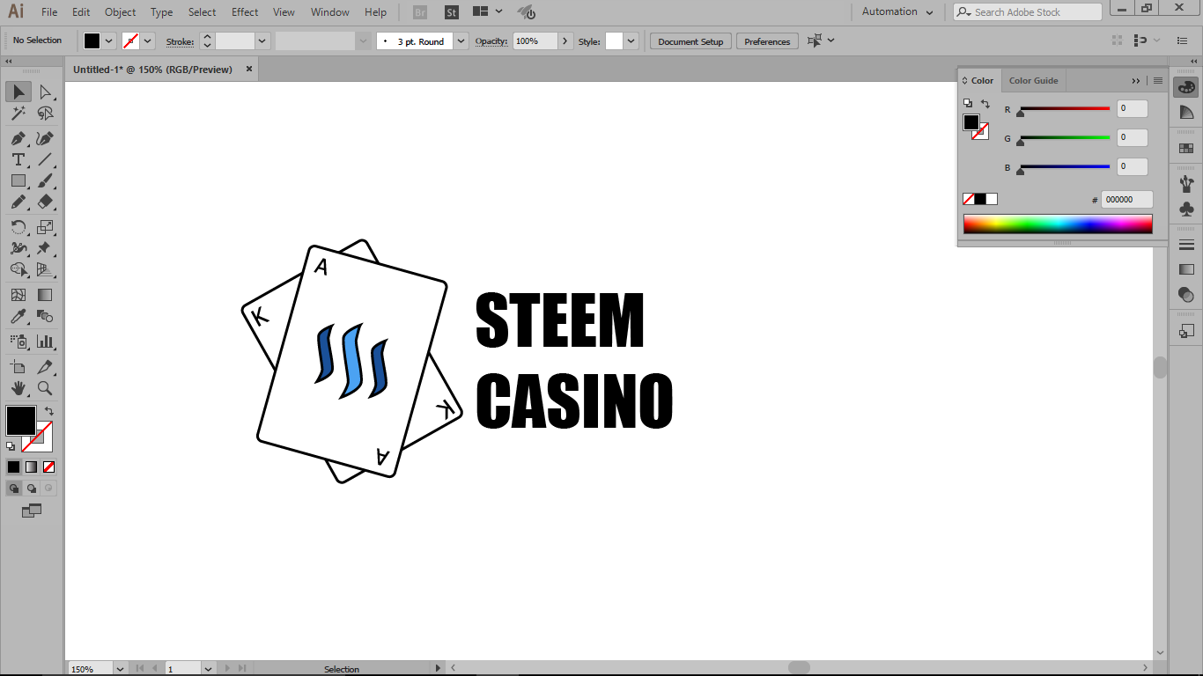
Task: Click the Preferences button
Action: pos(767,41)
